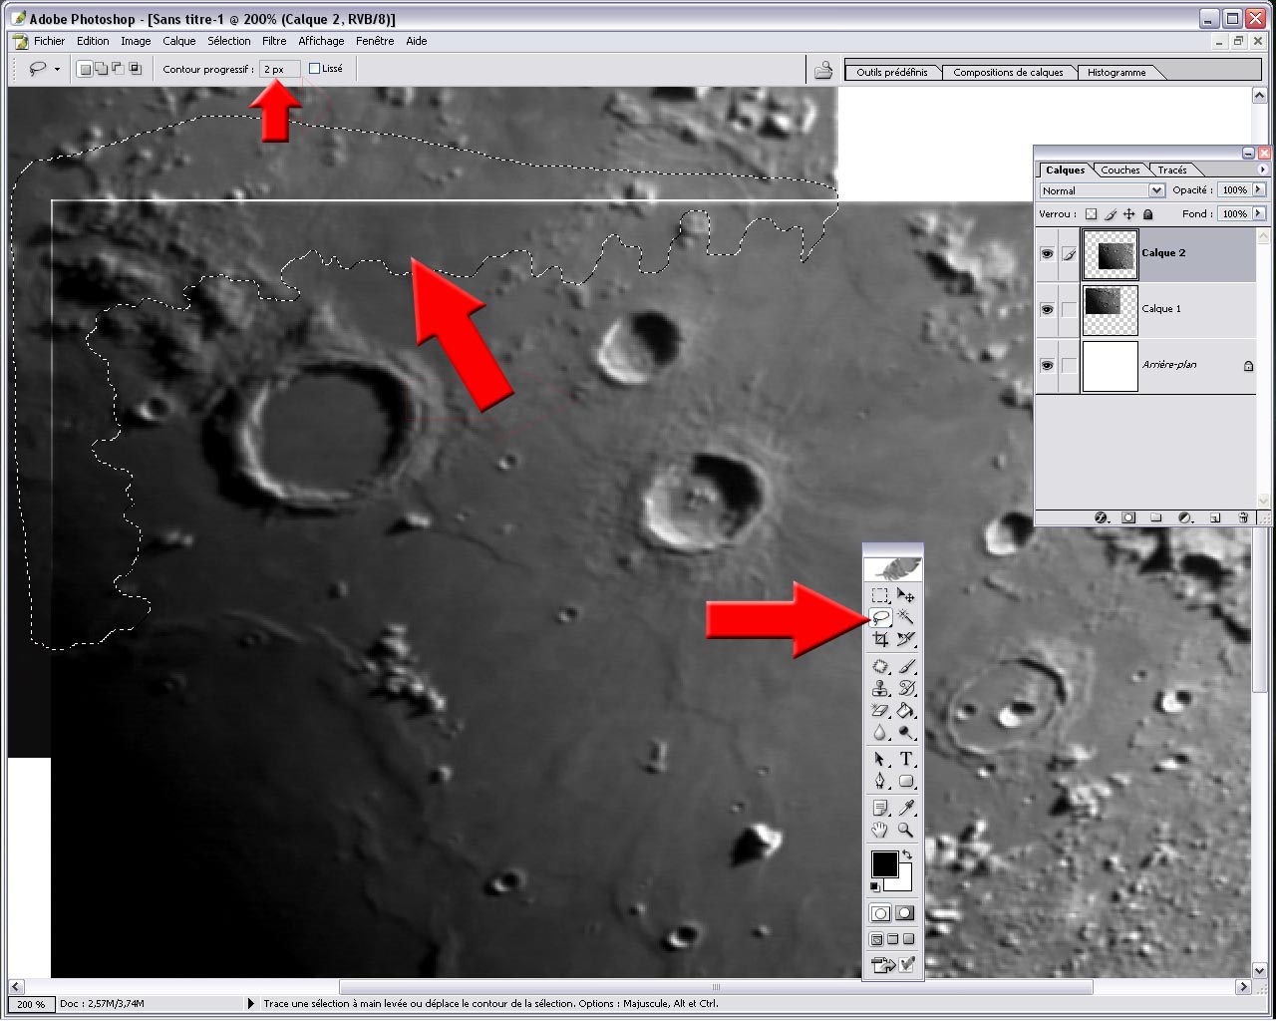
Task: Toggle link box for Calque 1
Action: pos(1069,309)
